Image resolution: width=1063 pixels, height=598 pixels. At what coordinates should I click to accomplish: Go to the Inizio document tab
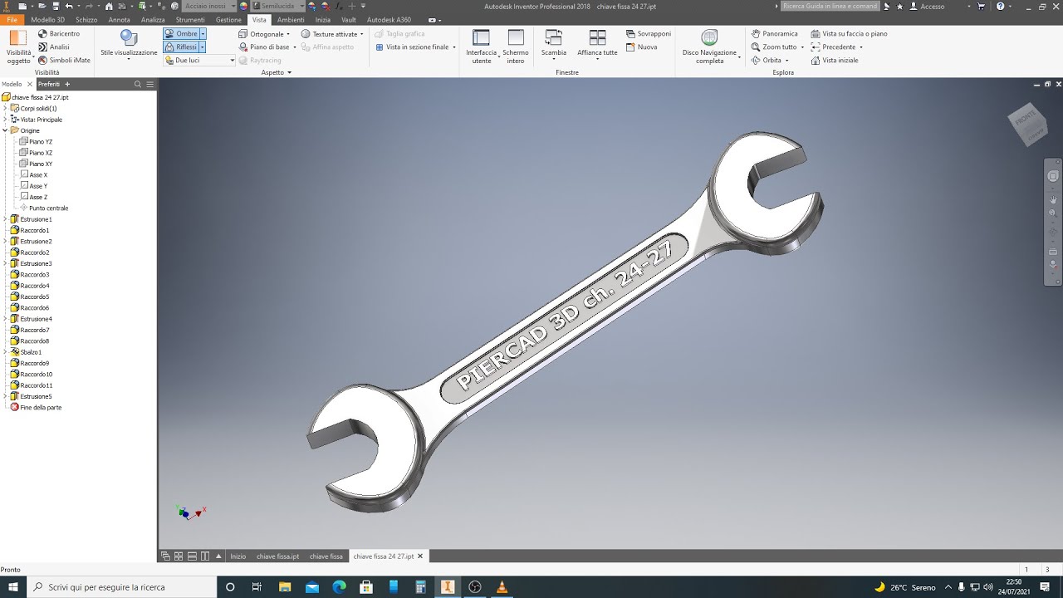[x=238, y=556]
